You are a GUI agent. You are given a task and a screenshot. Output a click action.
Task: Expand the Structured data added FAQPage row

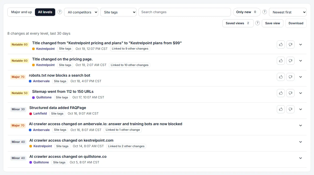tap(301, 109)
